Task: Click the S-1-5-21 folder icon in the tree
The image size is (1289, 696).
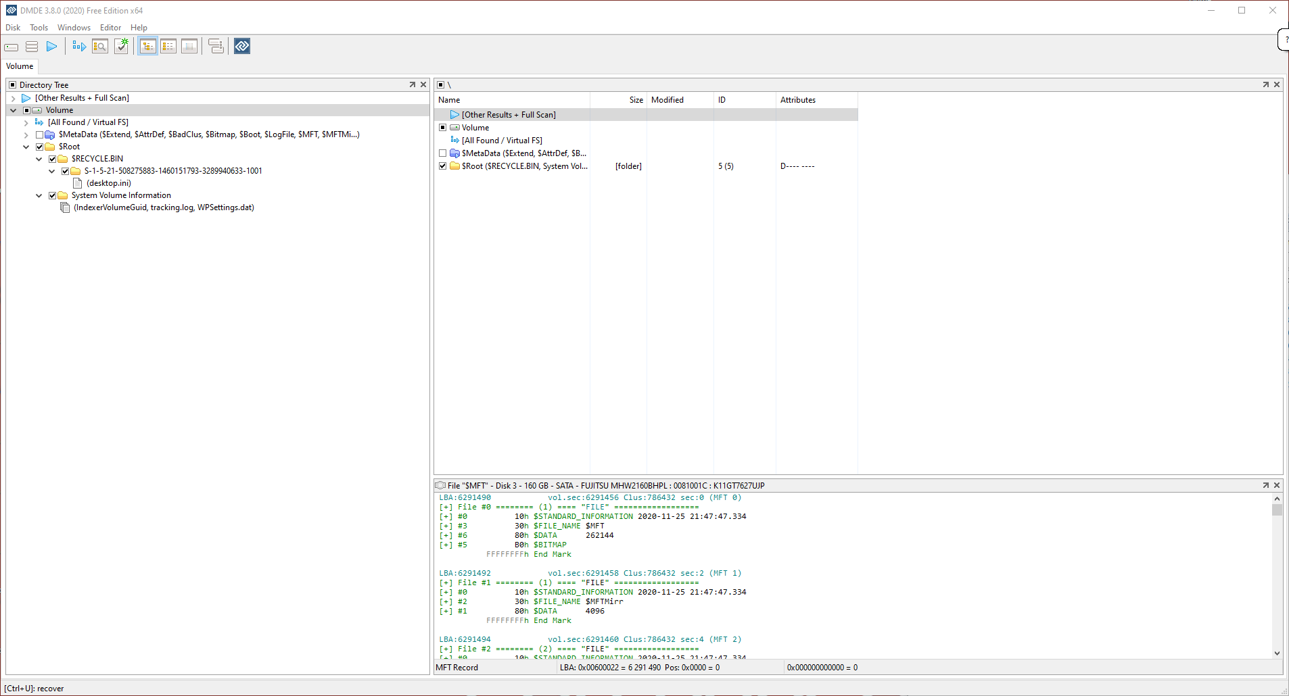Action: [x=76, y=171]
